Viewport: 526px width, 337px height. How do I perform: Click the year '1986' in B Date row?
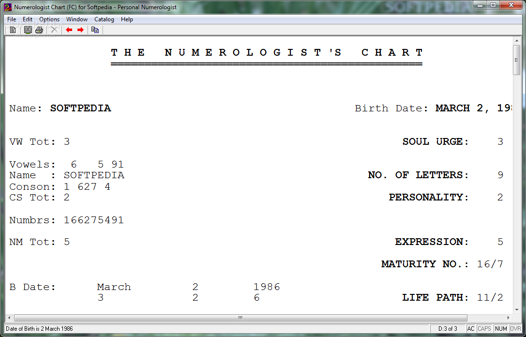click(267, 287)
